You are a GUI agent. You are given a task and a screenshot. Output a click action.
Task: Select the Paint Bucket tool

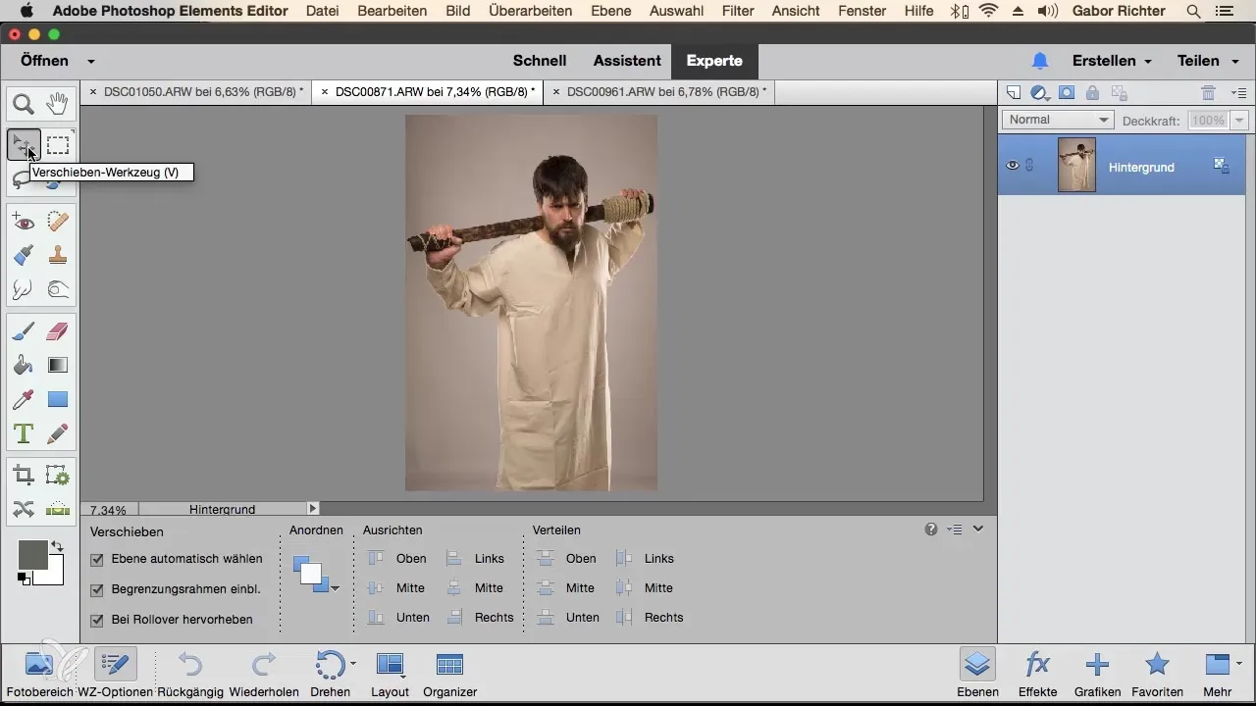[x=24, y=365]
